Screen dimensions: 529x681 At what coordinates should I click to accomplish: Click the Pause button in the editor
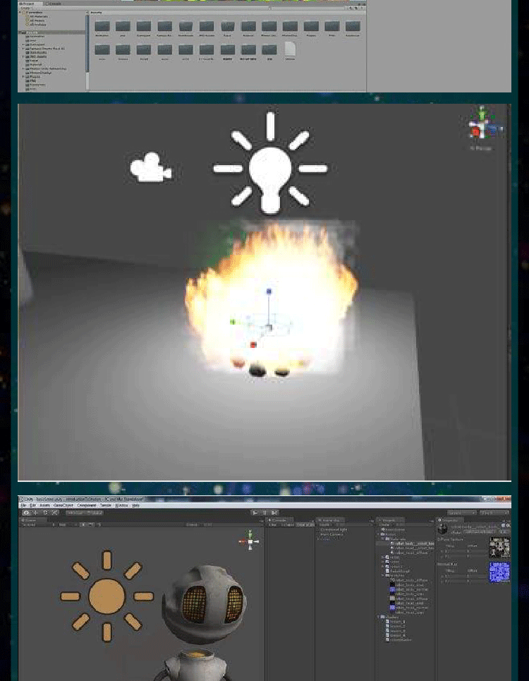pyautogui.click(x=264, y=513)
